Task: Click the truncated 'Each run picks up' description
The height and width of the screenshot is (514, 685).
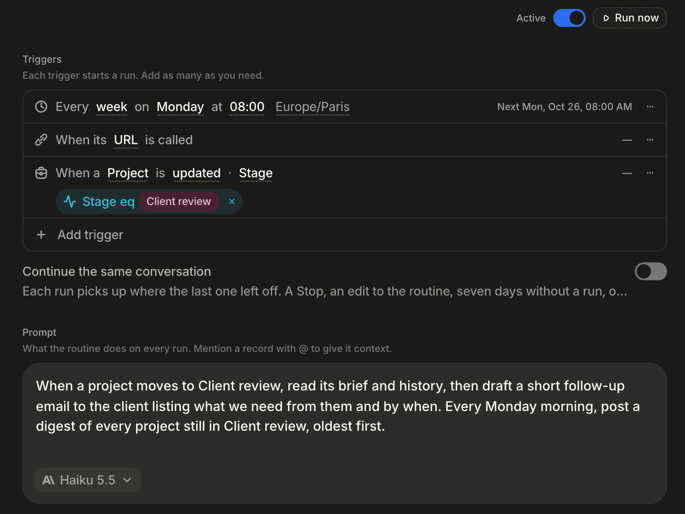Action: point(325,291)
